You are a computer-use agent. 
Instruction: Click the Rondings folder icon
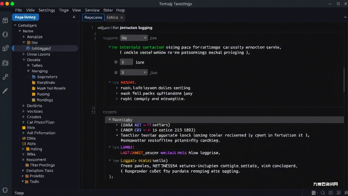click(x=34, y=100)
